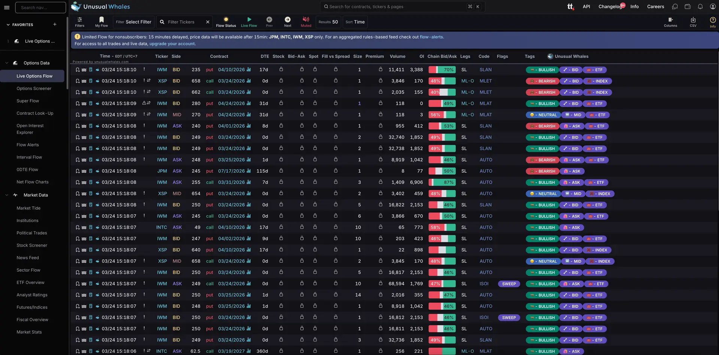Open chart icon for JPM 07/17/2026 put
Screen dimensions: 719x355
(249, 171)
